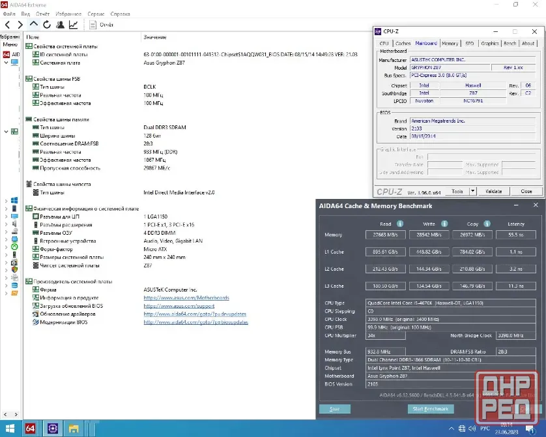
Task: Select the Multimedia speaker icon in the tree
Action: tap(14, 224)
